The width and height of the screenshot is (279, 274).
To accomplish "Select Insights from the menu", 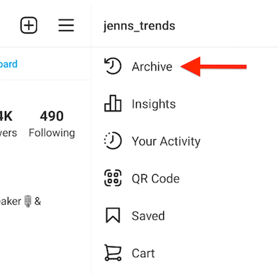I will pyautogui.click(x=153, y=104).
